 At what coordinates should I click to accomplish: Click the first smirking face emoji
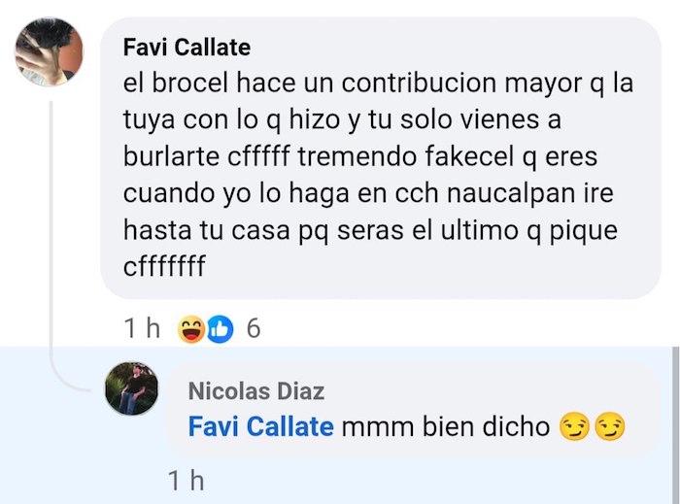point(575,426)
